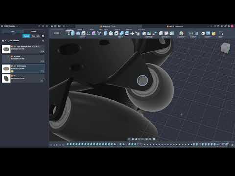Click the Measure tool under Inspect
Viewport: 235px width, 176px height.
190,33
